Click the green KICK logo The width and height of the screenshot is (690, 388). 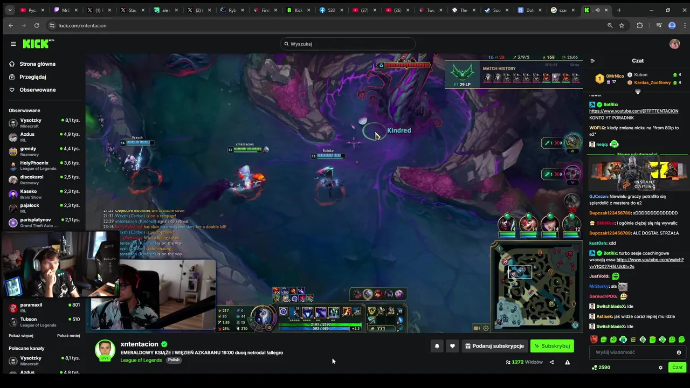pos(38,44)
